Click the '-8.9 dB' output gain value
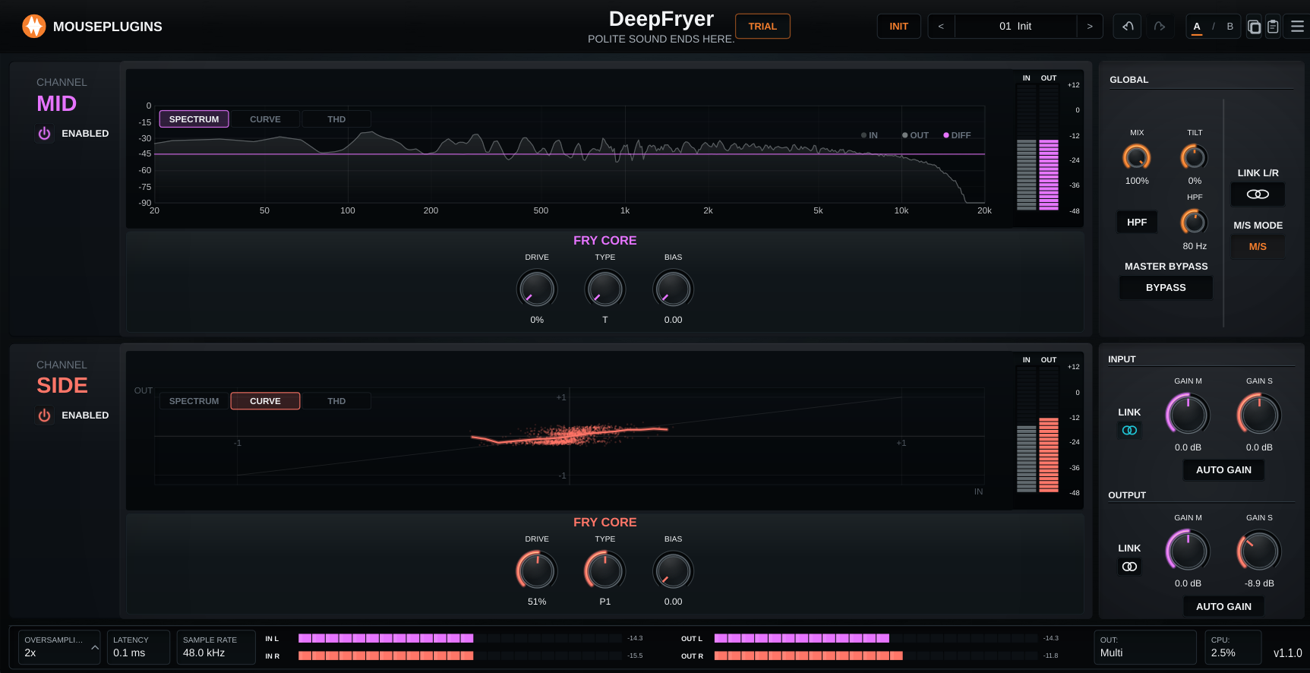The height and width of the screenshot is (673, 1310). click(1259, 583)
